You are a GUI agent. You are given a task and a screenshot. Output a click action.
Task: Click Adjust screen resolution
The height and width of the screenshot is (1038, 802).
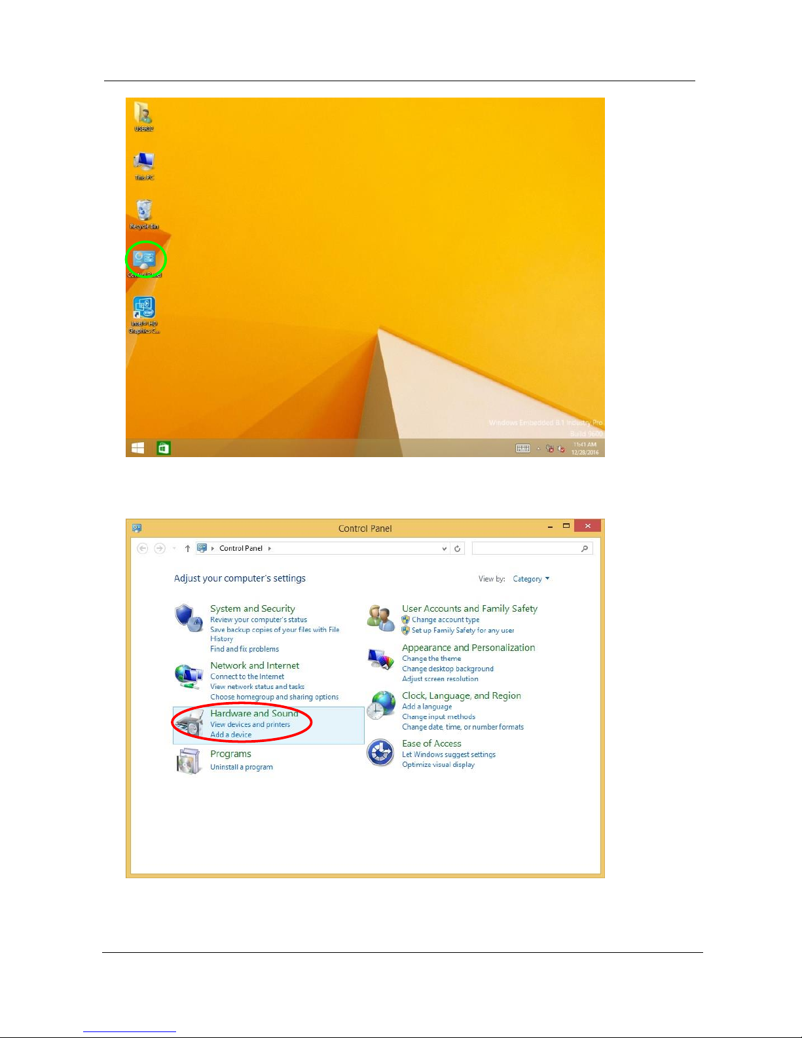click(440, 679)
